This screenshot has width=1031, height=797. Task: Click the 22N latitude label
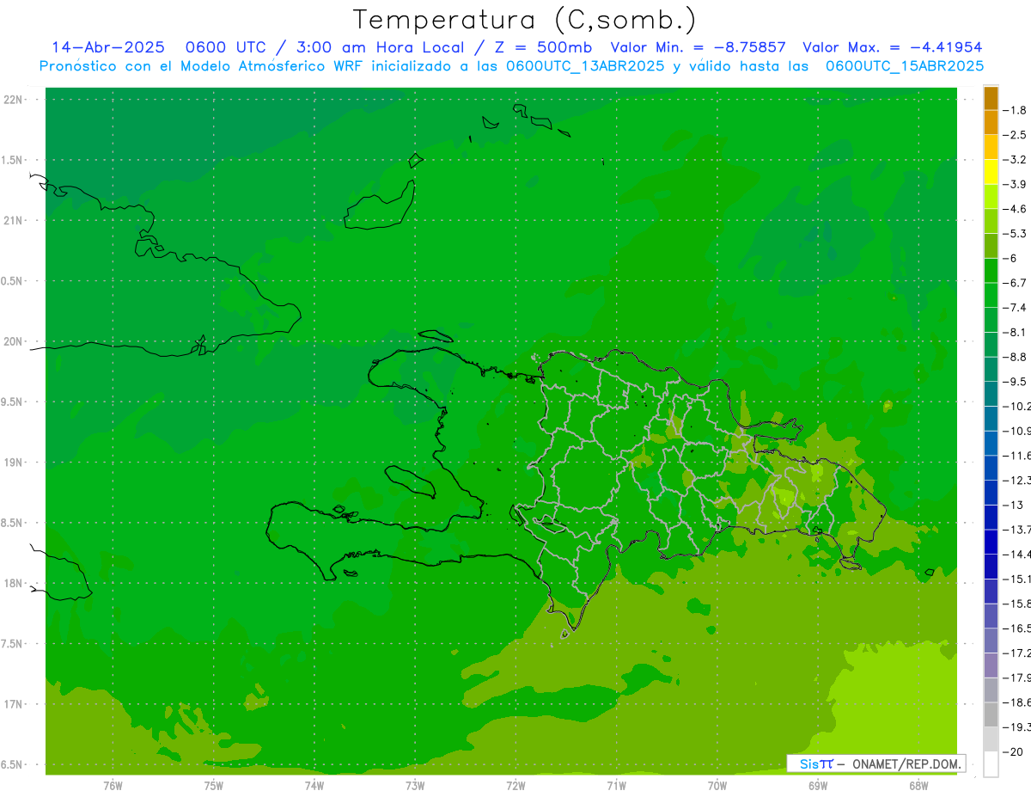point(14,100)
